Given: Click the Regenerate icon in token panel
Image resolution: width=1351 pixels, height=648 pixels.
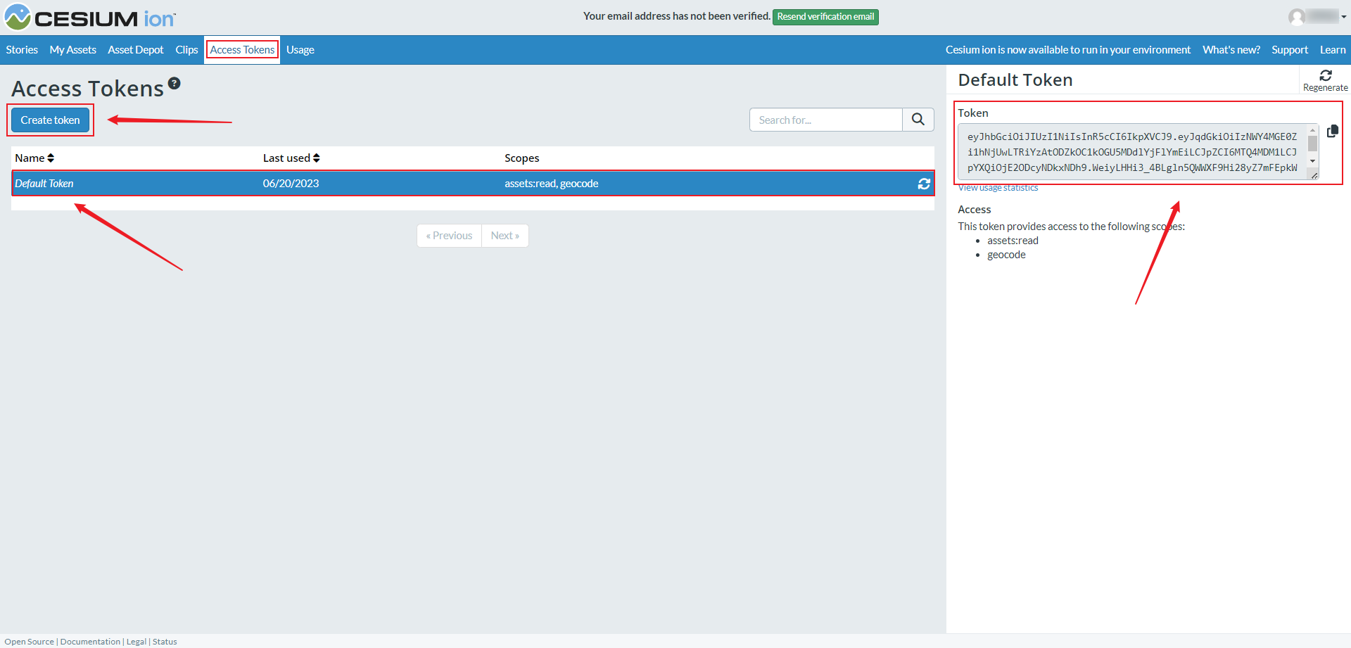Looking at the screenshot, I should pyautogui.click(x=1326, y=80).
